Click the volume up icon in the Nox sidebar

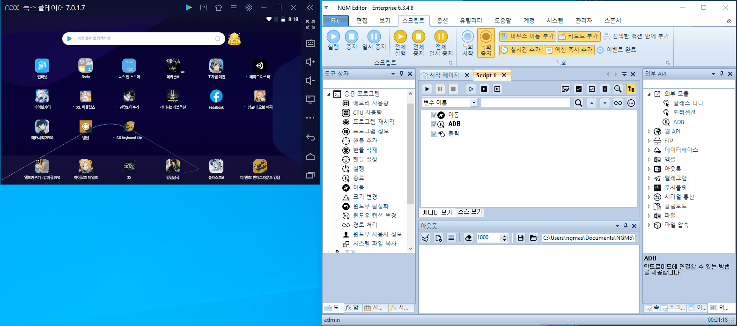click(x=310, y=62)
